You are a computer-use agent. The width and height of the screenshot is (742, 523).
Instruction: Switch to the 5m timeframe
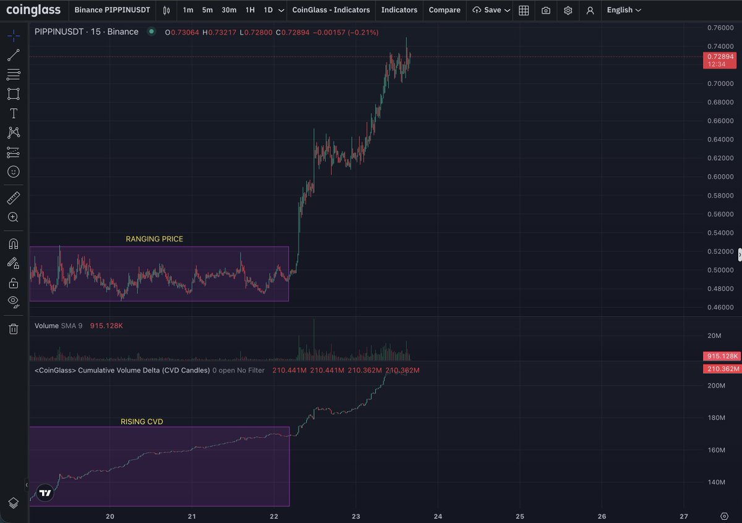click(x=208, y=10)
